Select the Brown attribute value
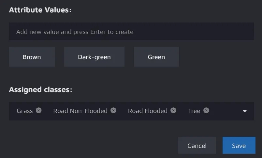 (x=32, y=57)
